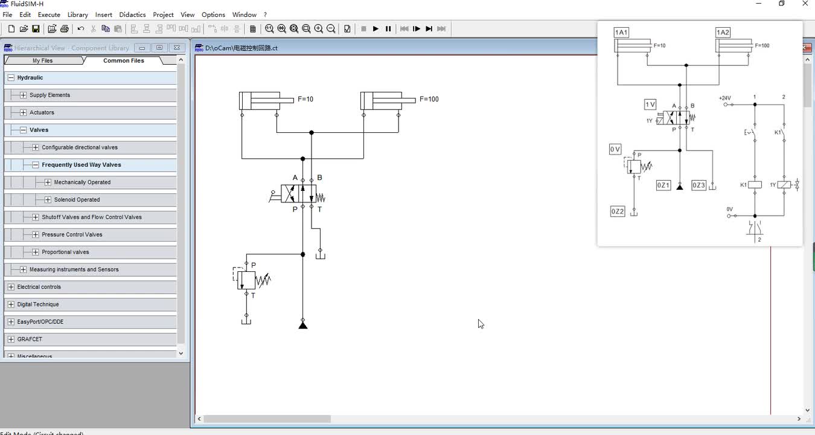Click the Print icon in toolbar
The height and width of the screenshot is (435, 815).
coord(64,28)
